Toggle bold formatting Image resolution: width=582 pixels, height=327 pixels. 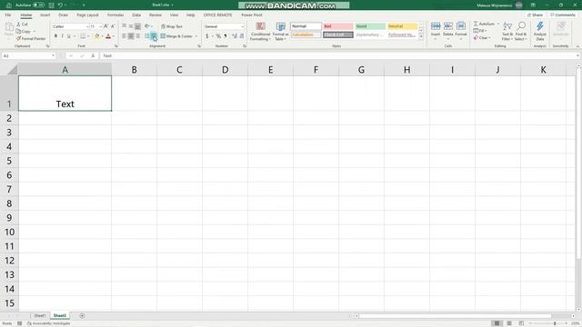55,36
